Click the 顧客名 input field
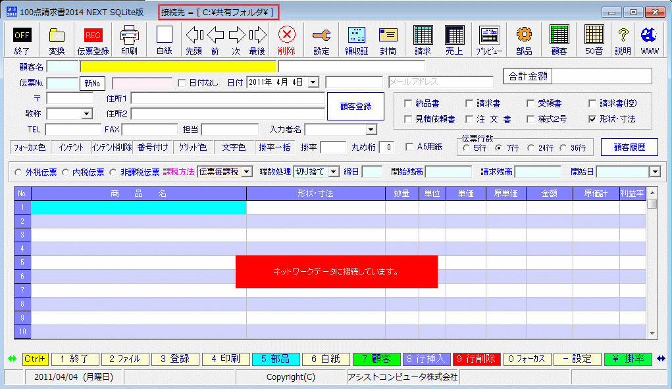This screenshot has height=389, width=672. pyautogui.click(x=62, y=65)
